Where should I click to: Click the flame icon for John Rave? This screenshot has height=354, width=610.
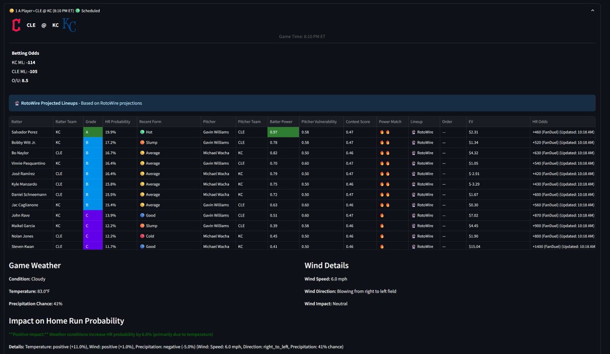[x=382, y=215]
